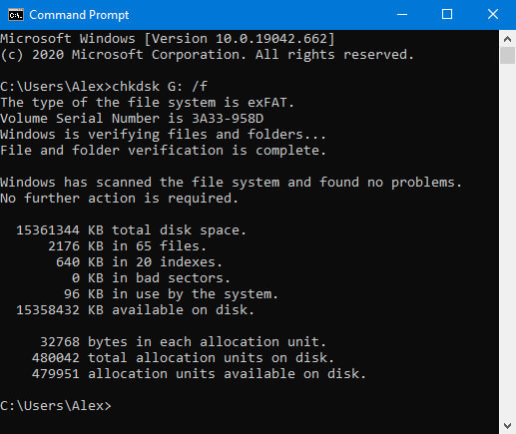The image size is (516, 434).
Task: Click the empty scrollbar track below thumb
Action: (507, 240)
